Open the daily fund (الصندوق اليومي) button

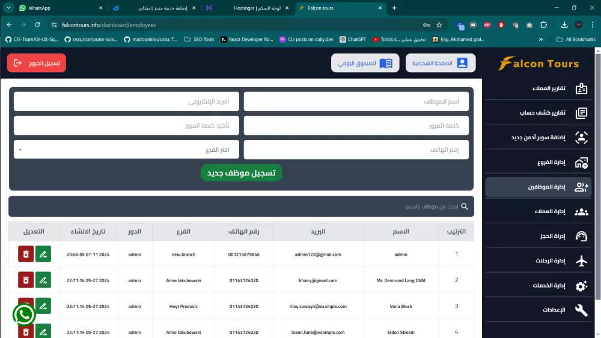click(x=365, y=63)
